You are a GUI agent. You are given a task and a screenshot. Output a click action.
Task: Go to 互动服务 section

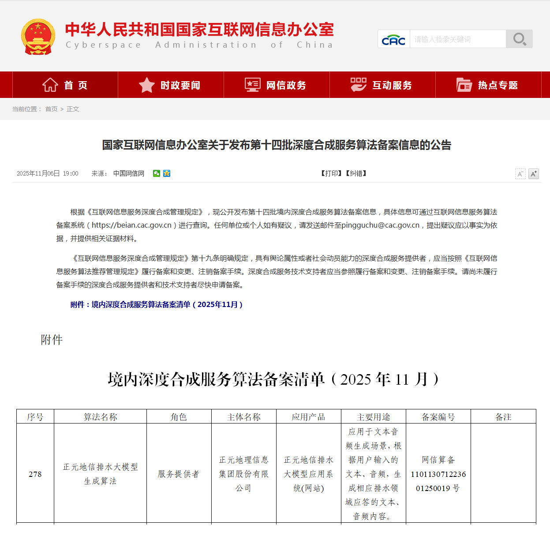click(x=382, y=85)
